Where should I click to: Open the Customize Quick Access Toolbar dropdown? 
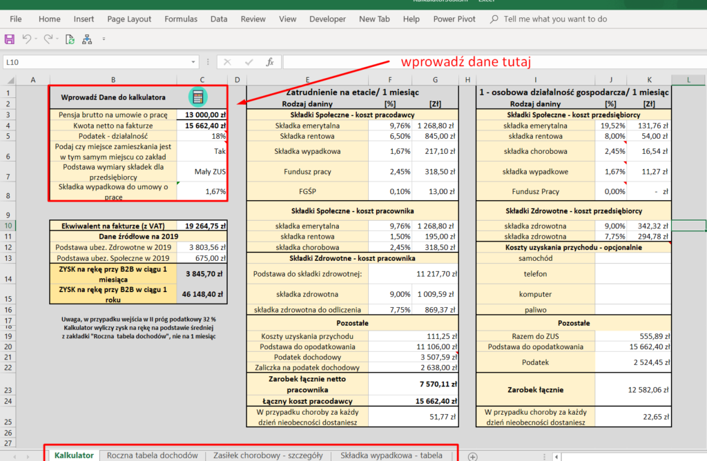click(104, 39)
